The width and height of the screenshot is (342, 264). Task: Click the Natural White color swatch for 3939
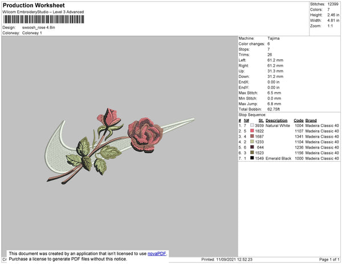click(252, 125)
